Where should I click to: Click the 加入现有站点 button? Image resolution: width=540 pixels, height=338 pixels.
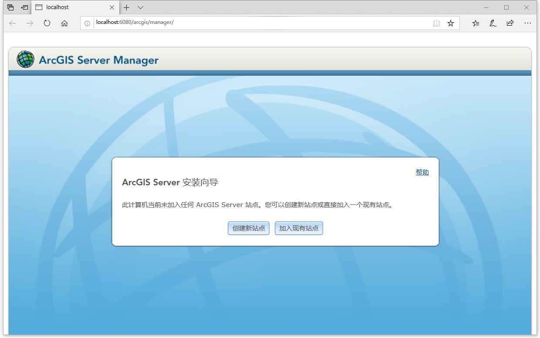coord(299,228)
